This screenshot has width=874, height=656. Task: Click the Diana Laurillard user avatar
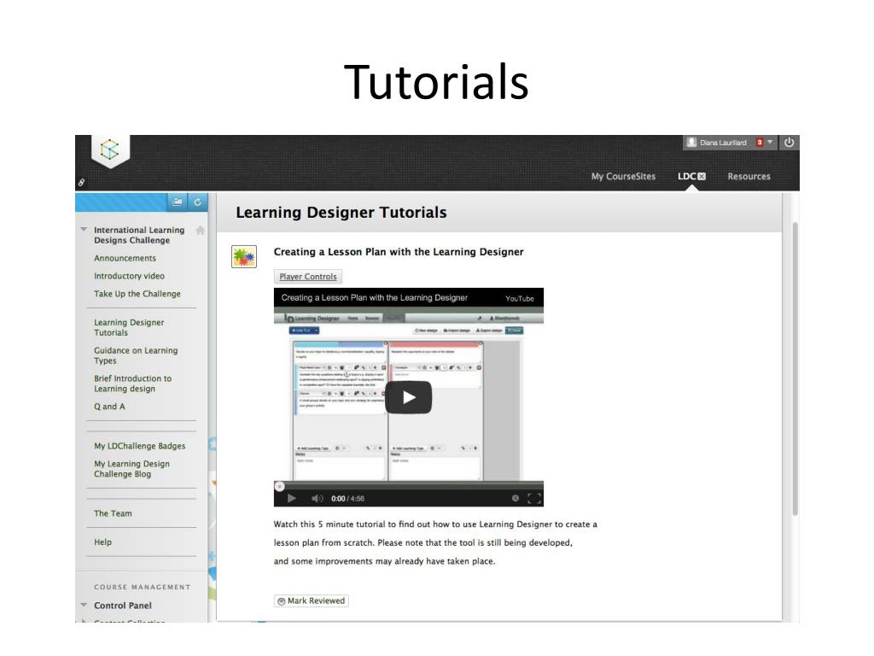point(691,143)
